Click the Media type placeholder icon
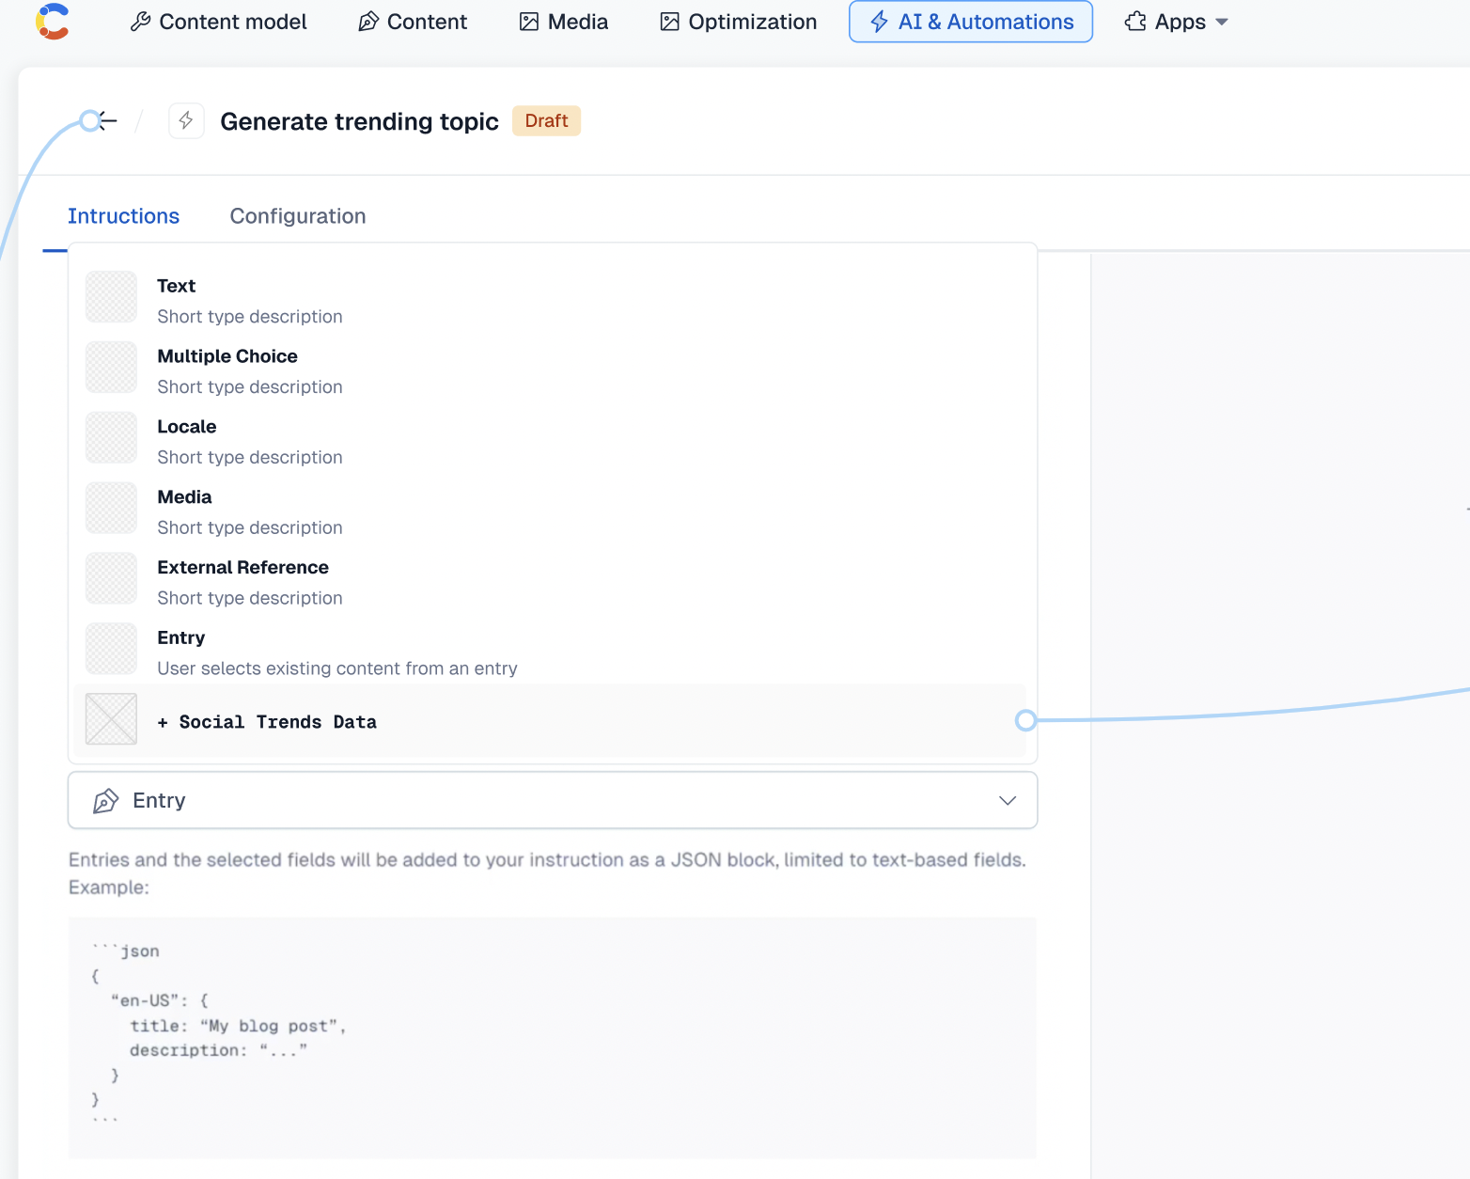Image resolution: width=1470 pixels, height=1179 pixels. [x=111, y=509]
